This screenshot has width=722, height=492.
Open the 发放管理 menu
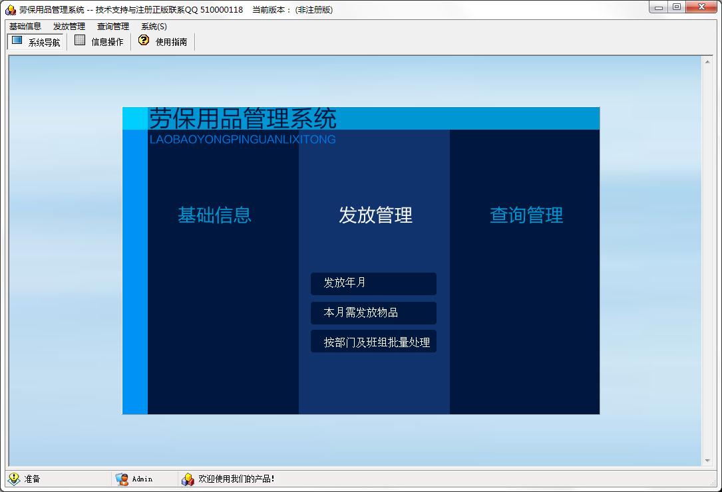(69, 26)
